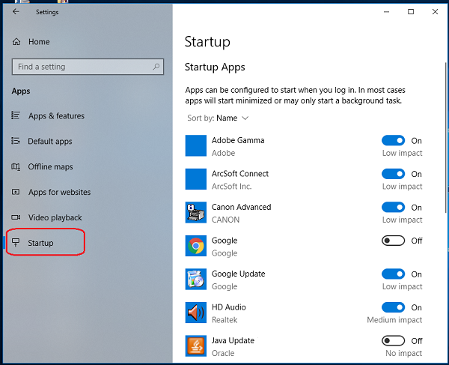The height and width of the screenshot is (365, 449).
Task: Click the ArcSoft Inc. publisher text
Action: [x=232, y=187]
